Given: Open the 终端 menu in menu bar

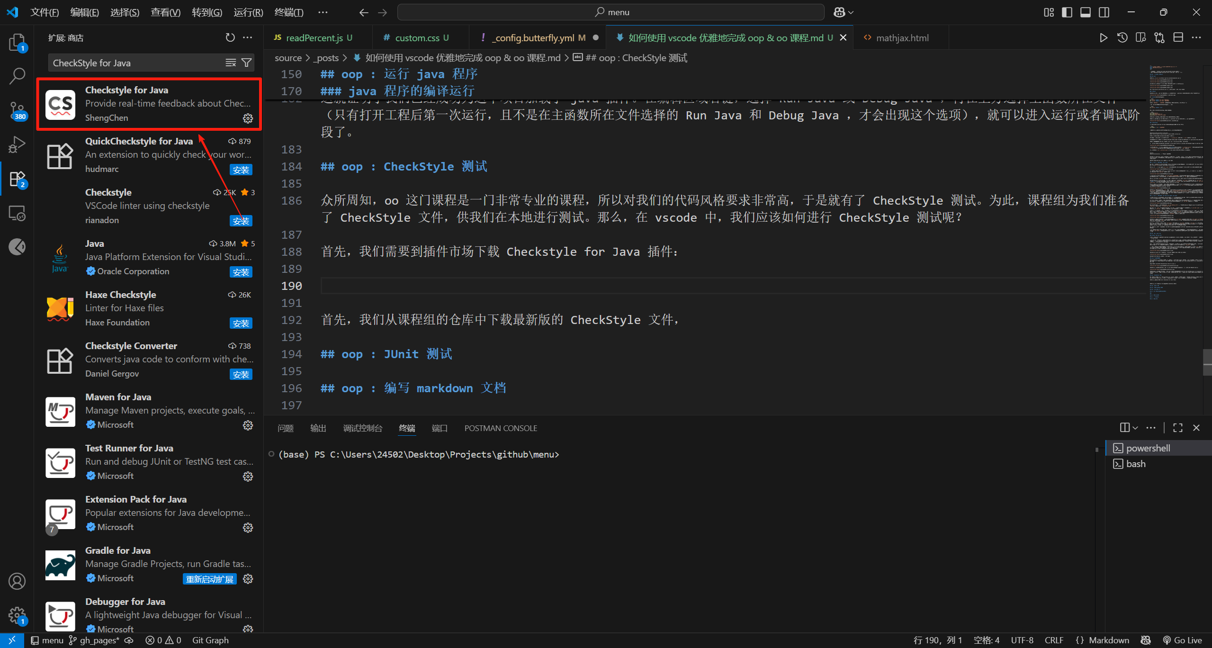Looking at the screenshot, I should click(289, 12).
